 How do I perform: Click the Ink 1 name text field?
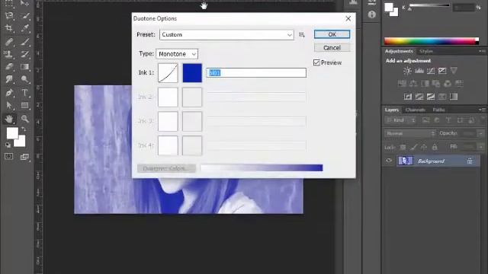[x=256, y=73]
